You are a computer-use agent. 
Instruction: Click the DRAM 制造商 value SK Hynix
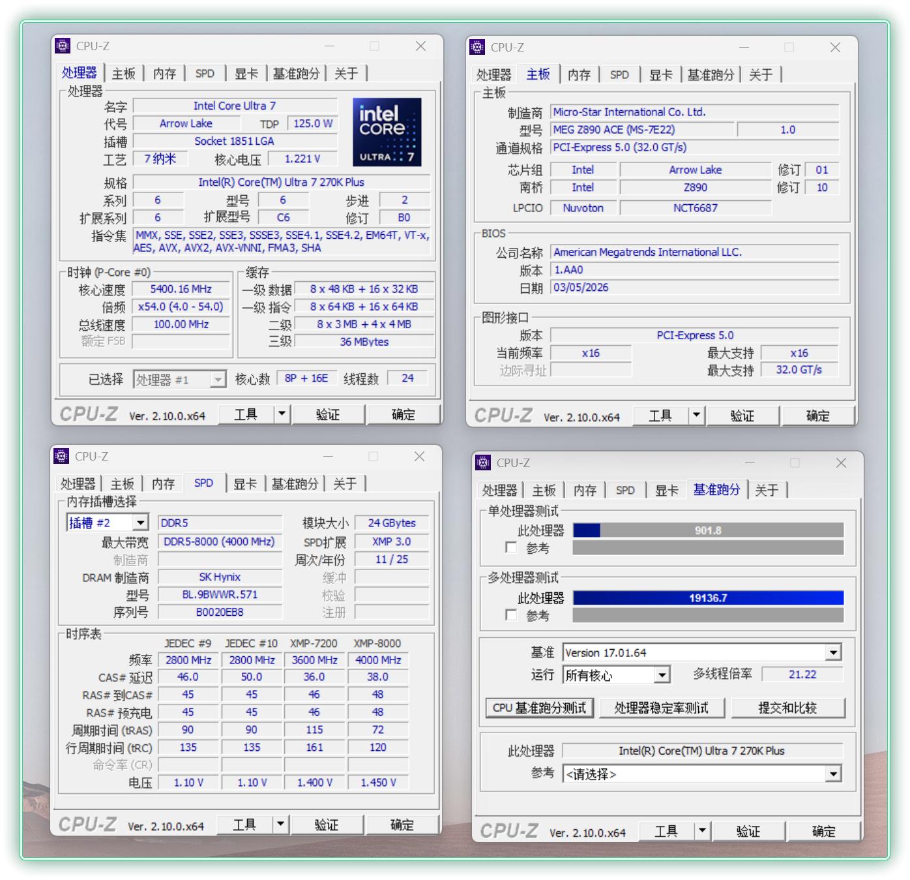[220, 577]
